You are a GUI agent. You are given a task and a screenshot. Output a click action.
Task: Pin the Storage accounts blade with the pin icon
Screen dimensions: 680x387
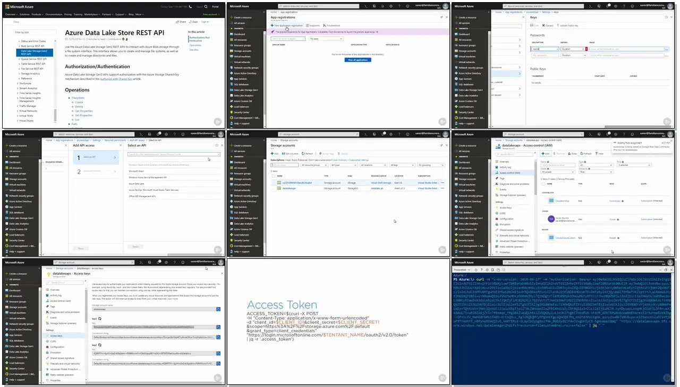[441, 145]
